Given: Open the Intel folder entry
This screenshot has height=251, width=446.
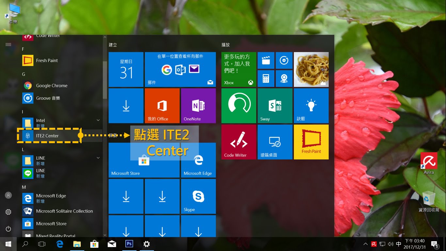Looking at the screenshot, I should pos(62,123).
